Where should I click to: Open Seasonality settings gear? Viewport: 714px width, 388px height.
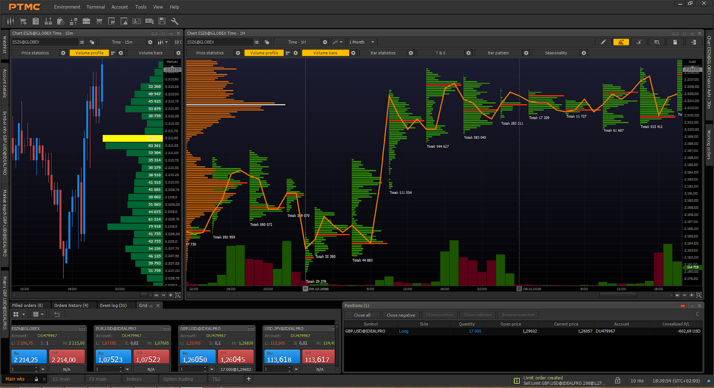pyautogui.click(x=584, y=53)
